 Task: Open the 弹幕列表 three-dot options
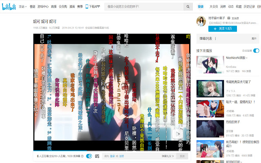click(215, 39)
